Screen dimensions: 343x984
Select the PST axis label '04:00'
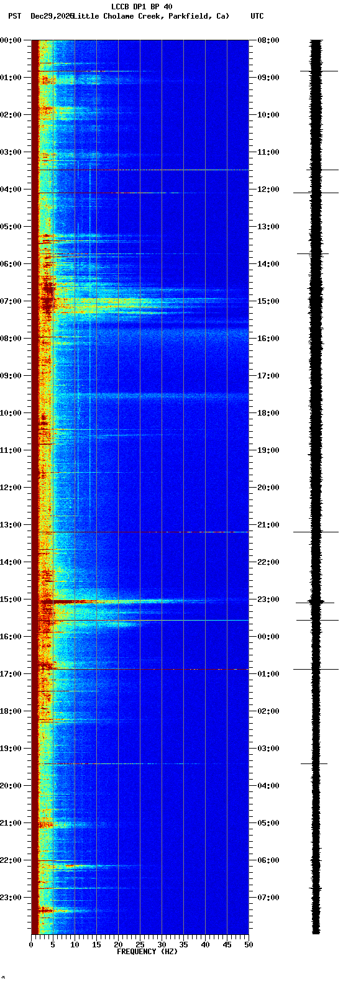(x=11, y=189)
